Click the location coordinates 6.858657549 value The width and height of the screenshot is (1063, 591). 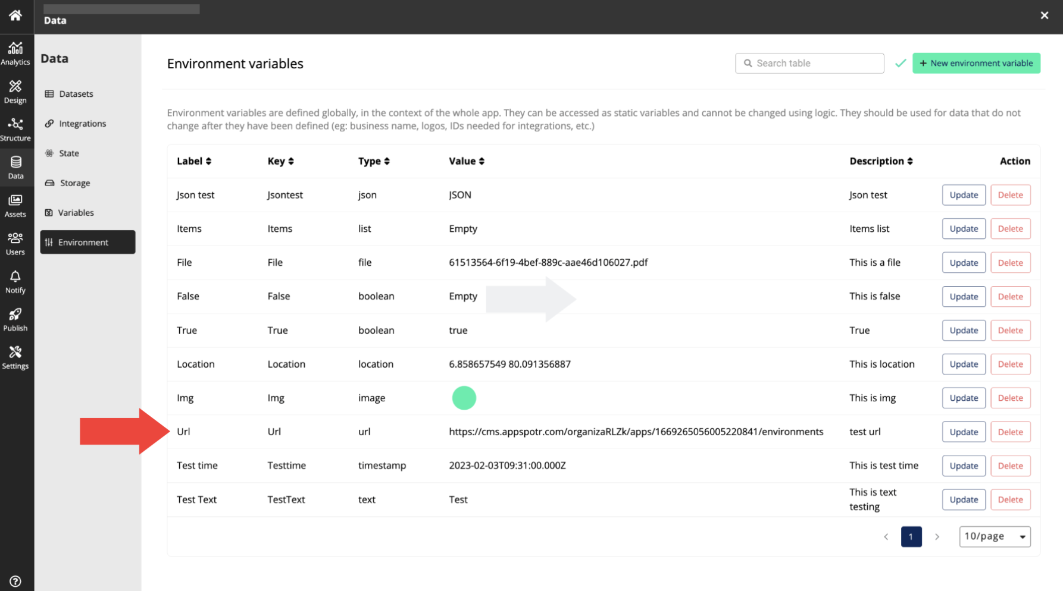click(509, 364)
